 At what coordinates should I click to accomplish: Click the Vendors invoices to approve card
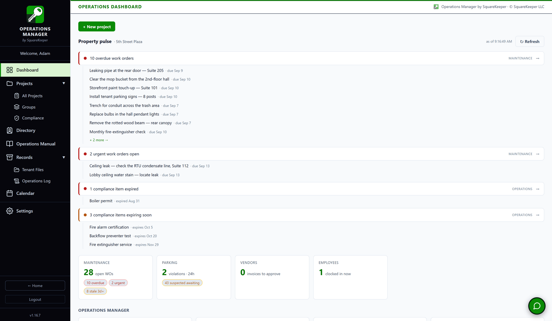click(x=272, y=277)
